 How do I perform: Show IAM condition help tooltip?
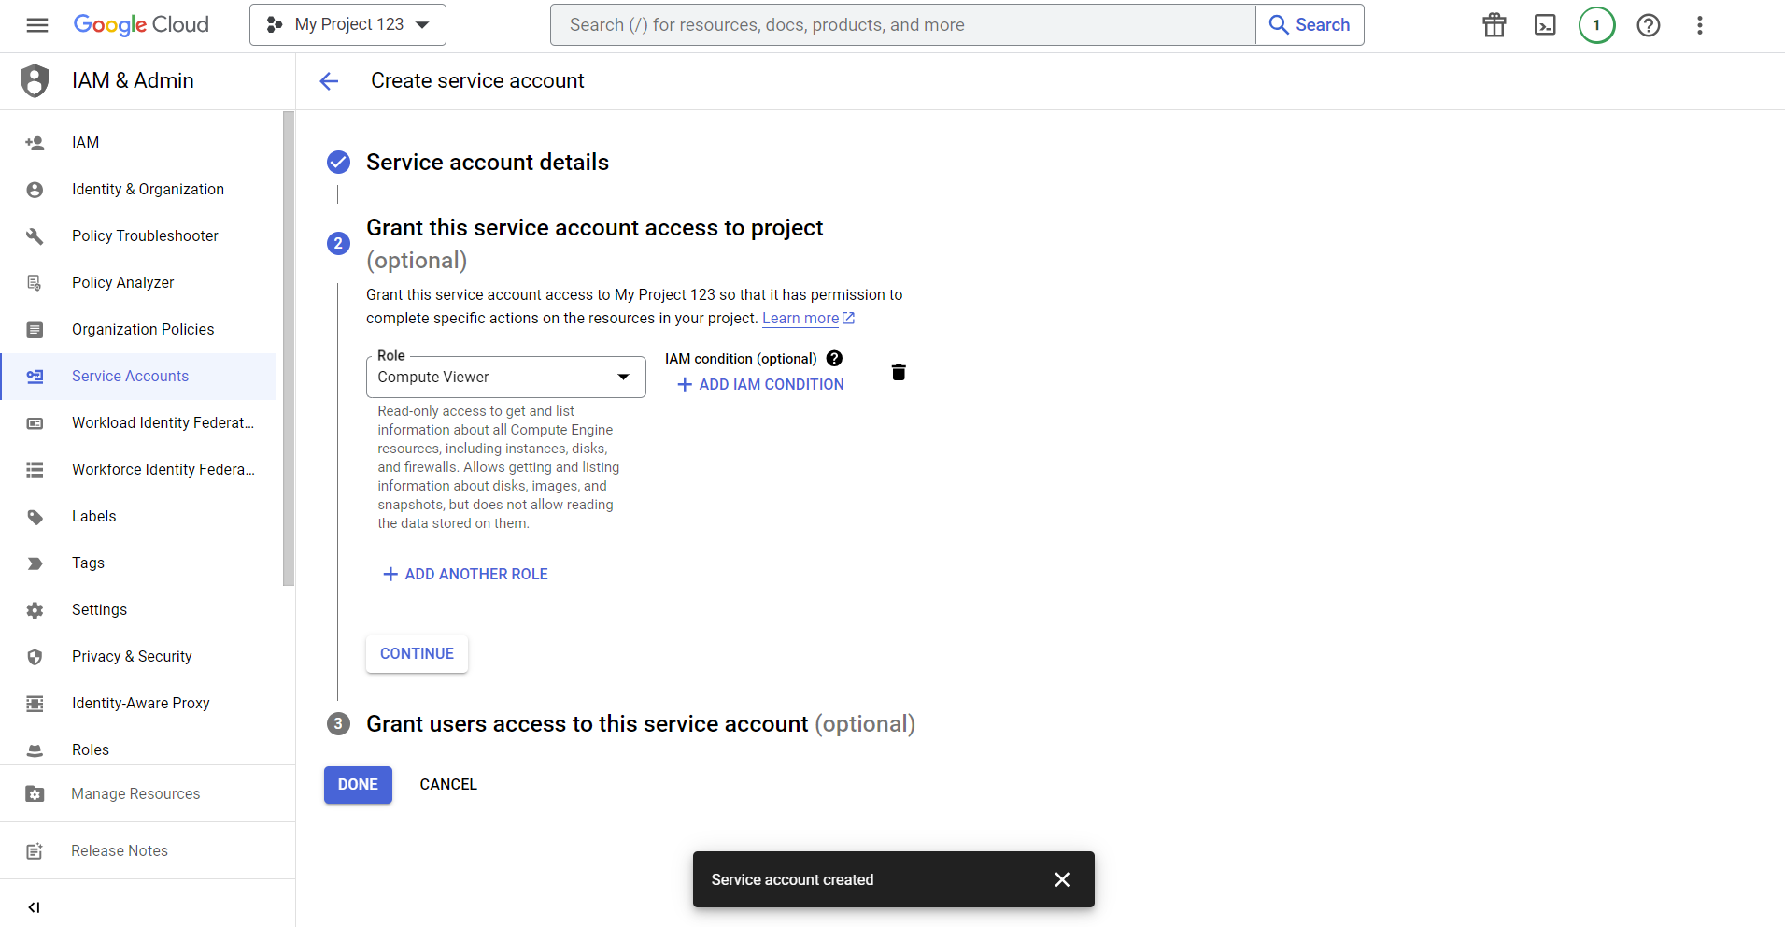pos(834,358)
